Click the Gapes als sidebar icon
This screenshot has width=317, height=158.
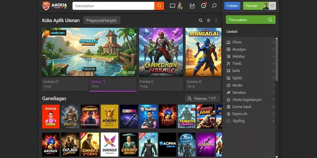click(x=228, y=114)
